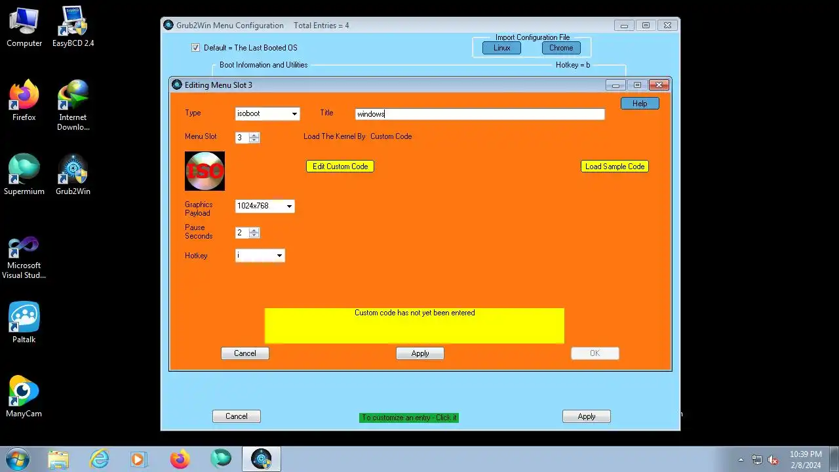The width and height of the screenshot is (839, 472).
Task: Click the Title field containing windows
Action: click(480, 114)
